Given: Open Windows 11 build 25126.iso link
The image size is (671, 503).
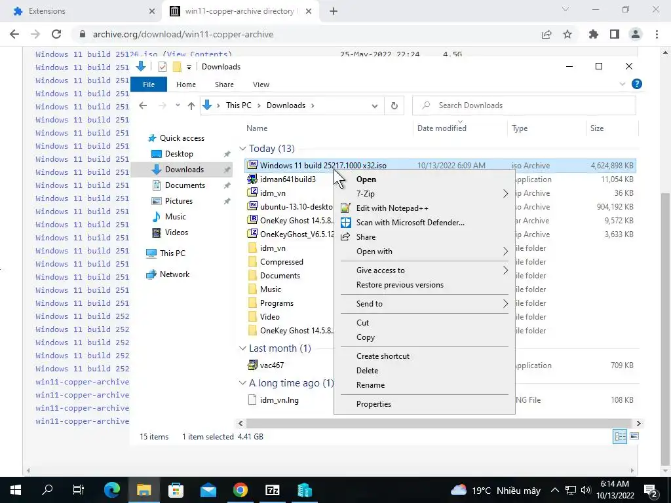Looking at the screenshot, I should tap(96, 54).
